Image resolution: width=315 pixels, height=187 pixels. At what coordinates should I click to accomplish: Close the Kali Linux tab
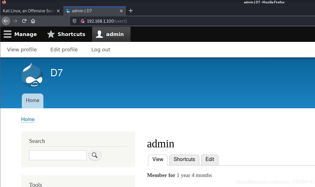click(x=58, y=11)
